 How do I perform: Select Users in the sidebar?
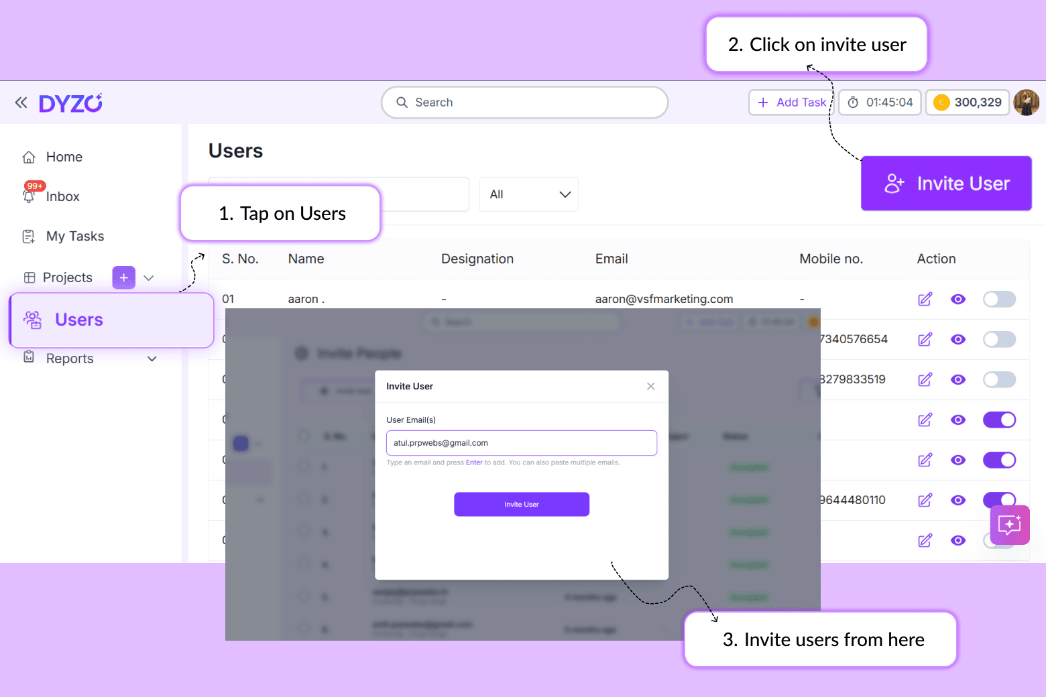[111, 320]
